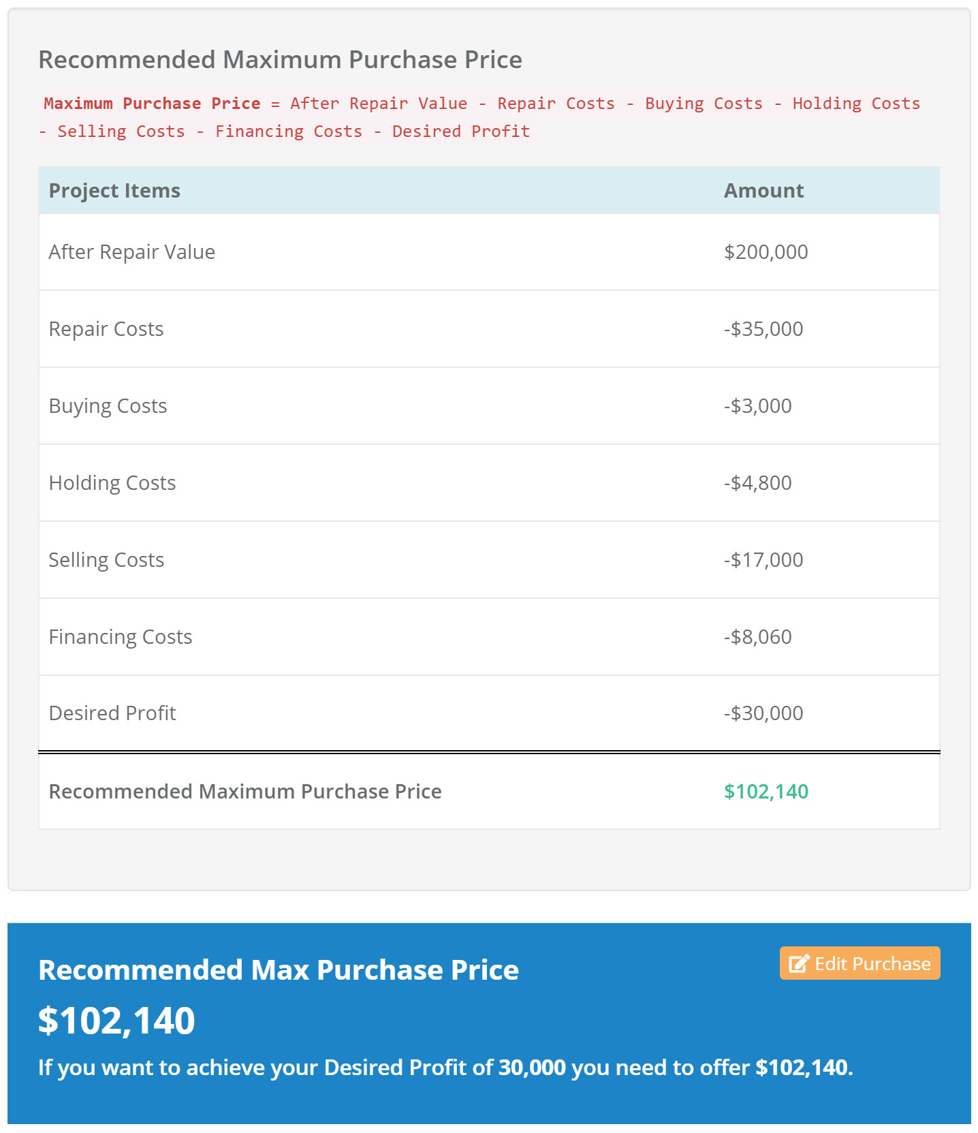Select the After Repair Value row label
The image size is (978, 1133).
tap(132, 252)
